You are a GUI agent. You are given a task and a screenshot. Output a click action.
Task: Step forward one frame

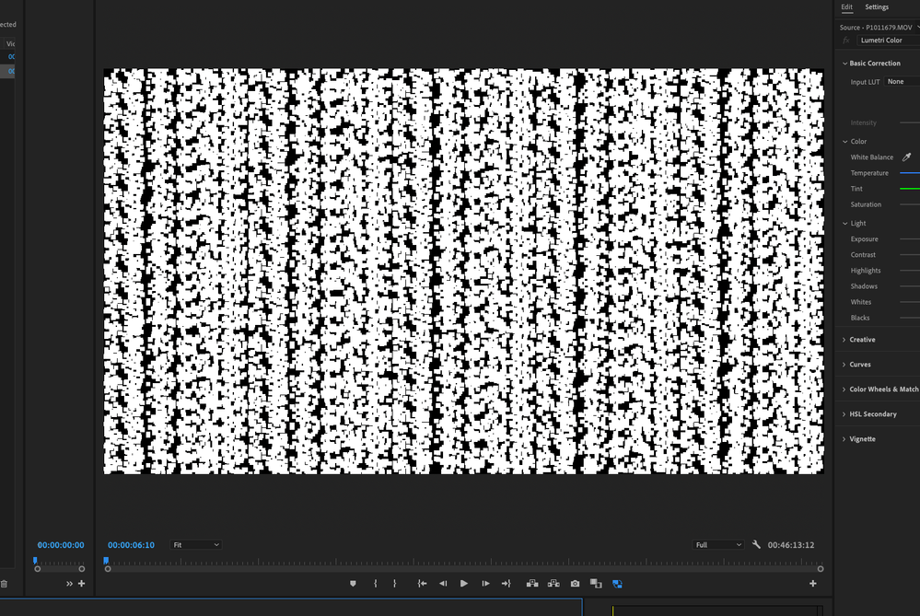(x=485, y=584)
